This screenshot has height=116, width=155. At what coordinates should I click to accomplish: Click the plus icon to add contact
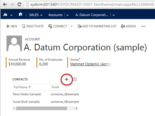coord(67,79)
